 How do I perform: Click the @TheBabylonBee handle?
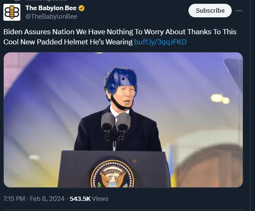(51, 16)
